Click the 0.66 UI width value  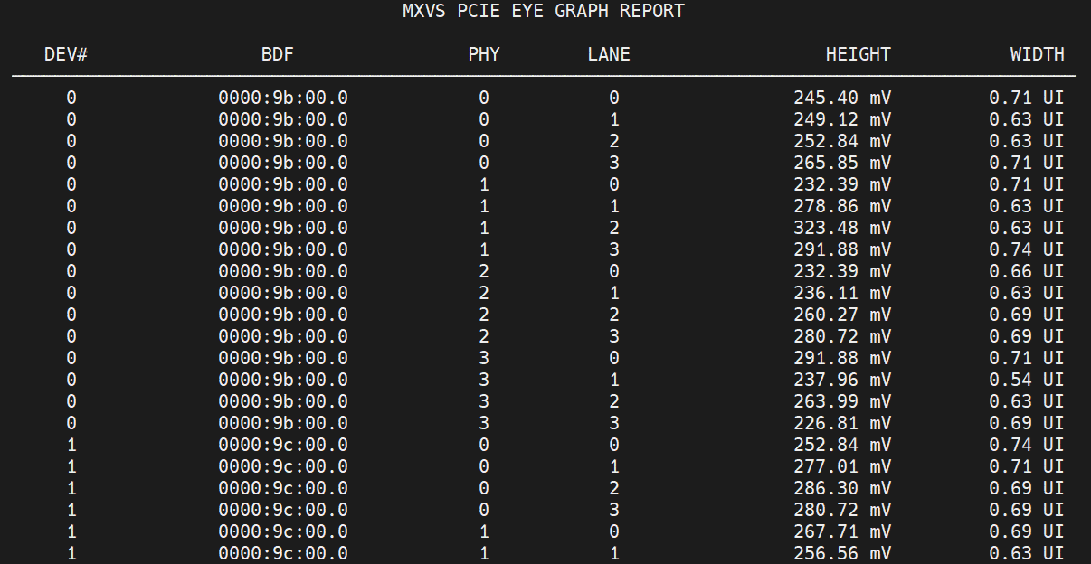tap(1026, 271)
